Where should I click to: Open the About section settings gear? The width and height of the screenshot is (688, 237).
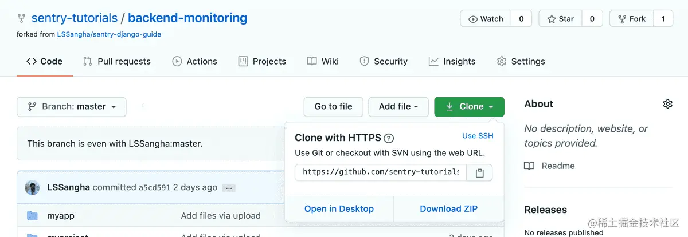[x=667, y=104]
